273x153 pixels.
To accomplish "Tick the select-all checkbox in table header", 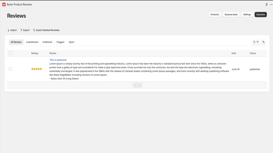I will pyautogui.click(x=10, y=53).
